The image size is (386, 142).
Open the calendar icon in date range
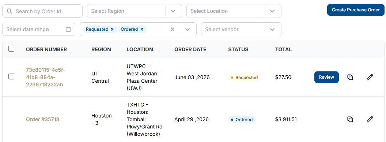pos(68,29)
